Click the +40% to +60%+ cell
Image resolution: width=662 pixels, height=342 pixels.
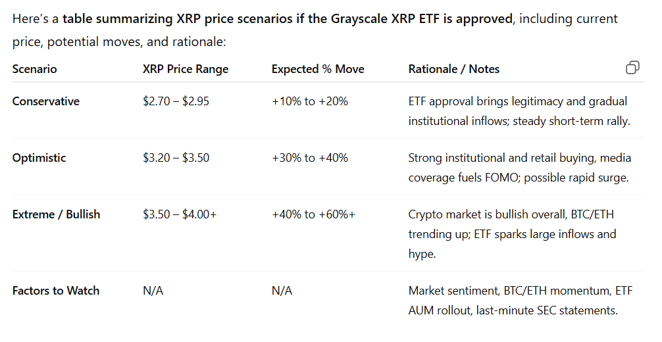[313, 214]
